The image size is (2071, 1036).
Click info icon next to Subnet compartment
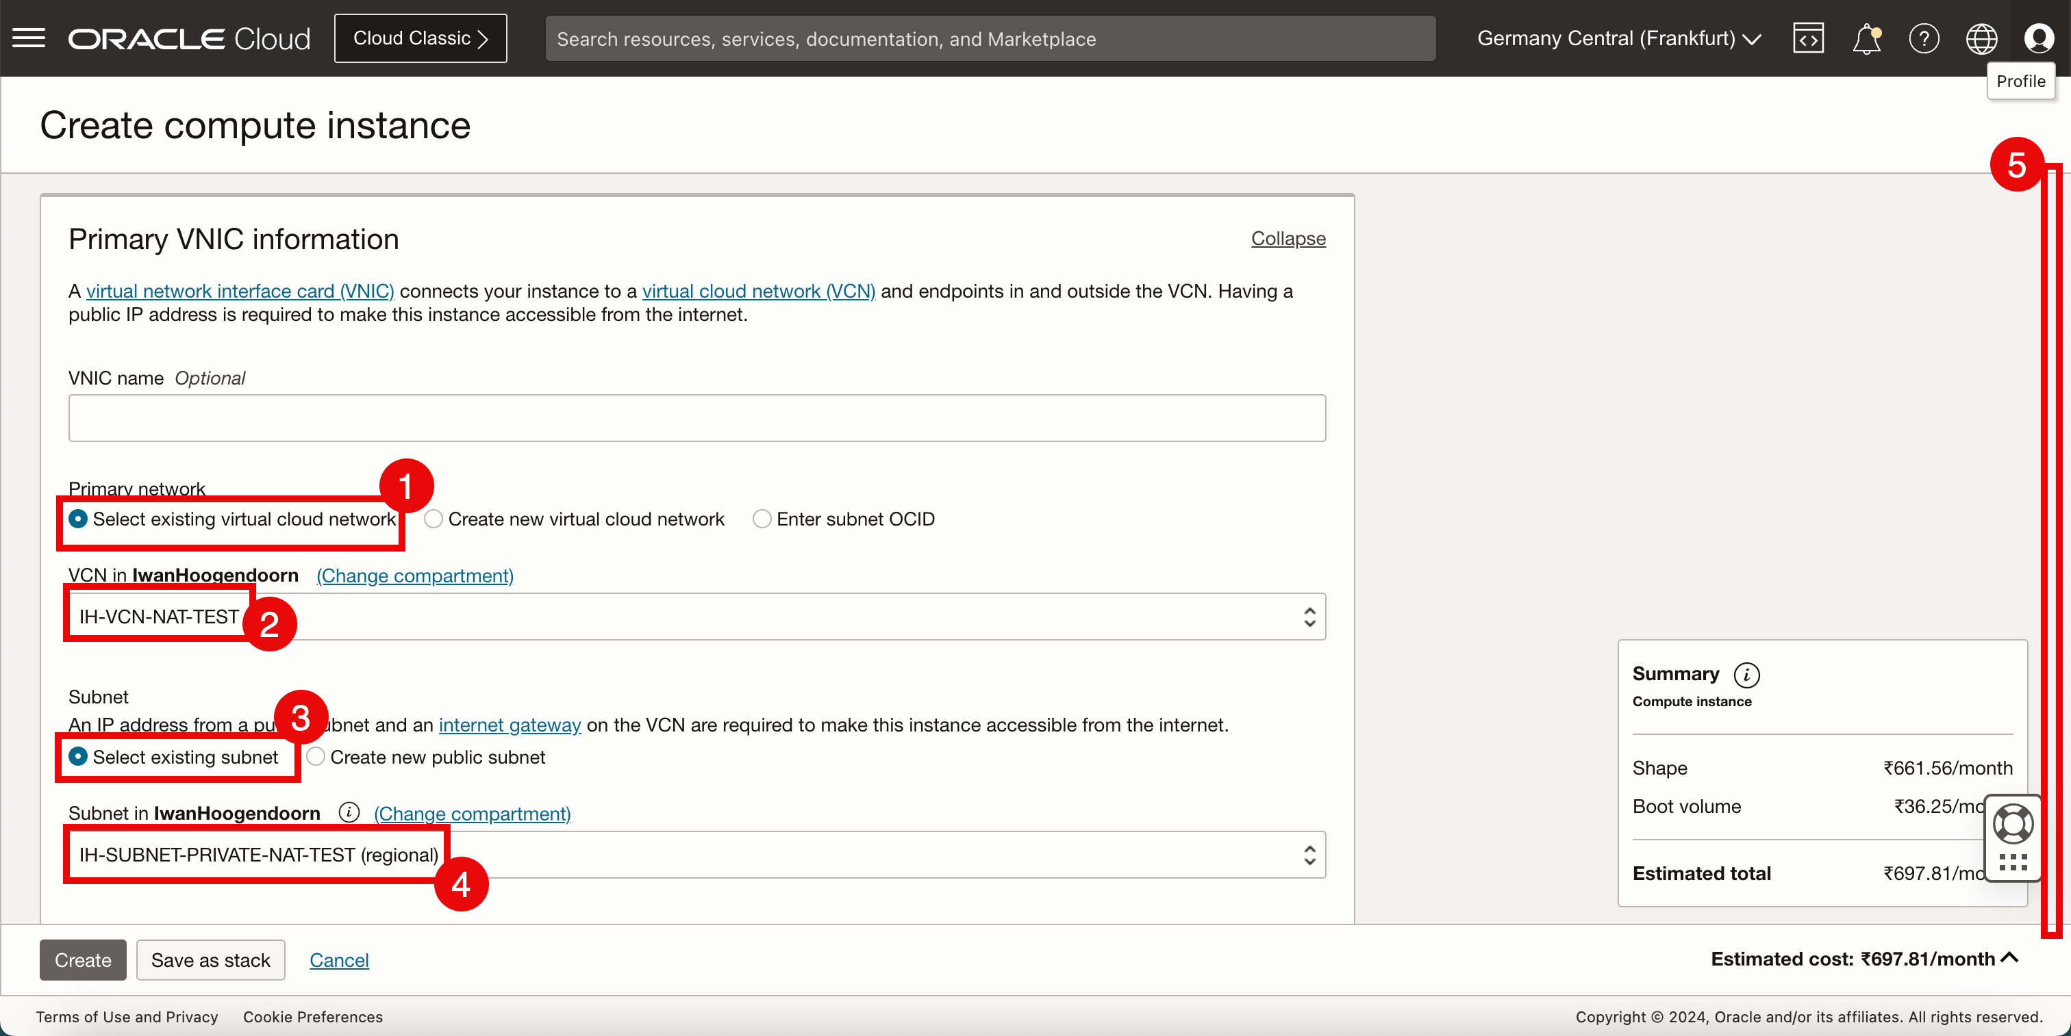click(348, 813)
